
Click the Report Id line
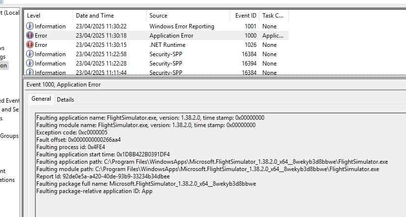click(x=103, y=176)
